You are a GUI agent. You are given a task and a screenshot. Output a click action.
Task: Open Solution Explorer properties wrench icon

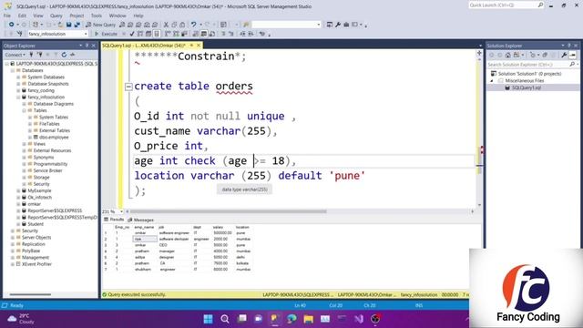(x=564, y=55)
